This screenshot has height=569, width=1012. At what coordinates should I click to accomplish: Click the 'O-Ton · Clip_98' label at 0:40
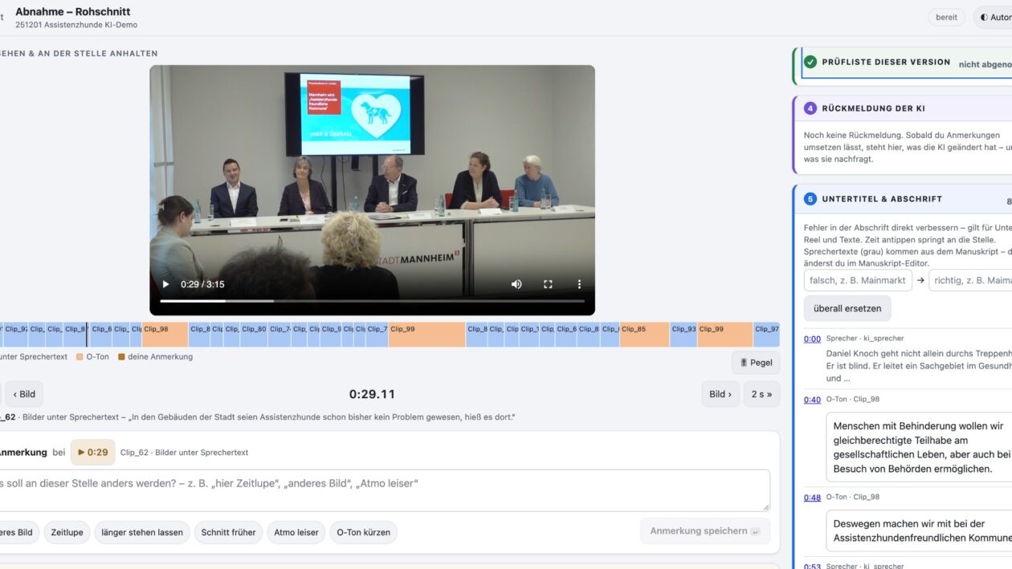852,400
